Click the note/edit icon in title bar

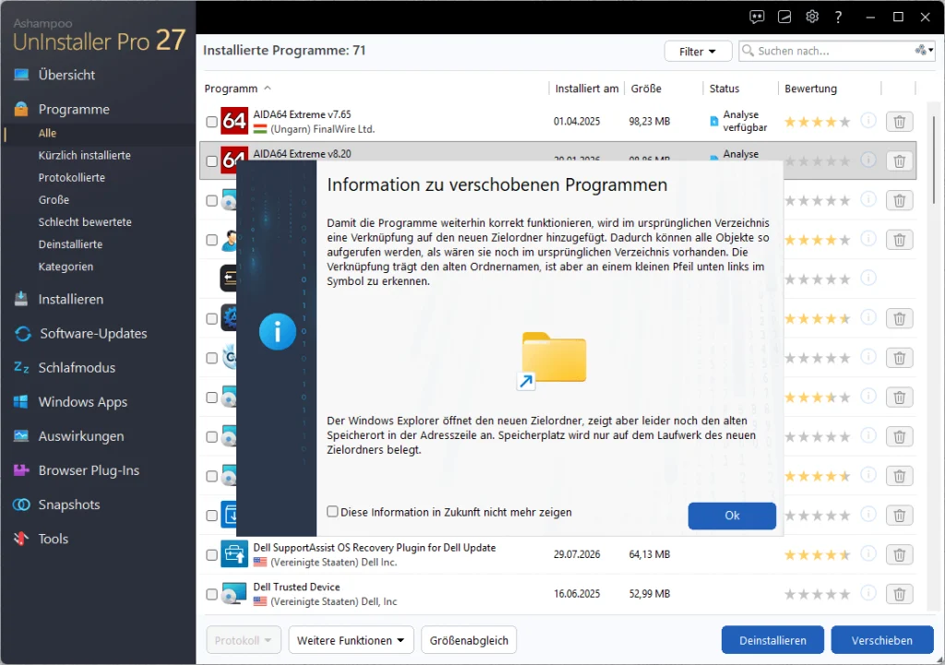click(784, 17)
